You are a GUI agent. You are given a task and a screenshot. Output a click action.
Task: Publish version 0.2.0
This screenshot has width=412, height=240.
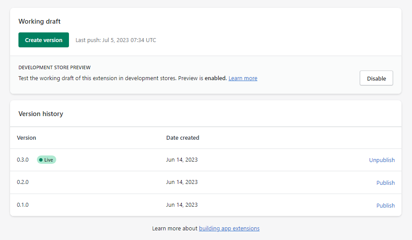coord(385,183)
